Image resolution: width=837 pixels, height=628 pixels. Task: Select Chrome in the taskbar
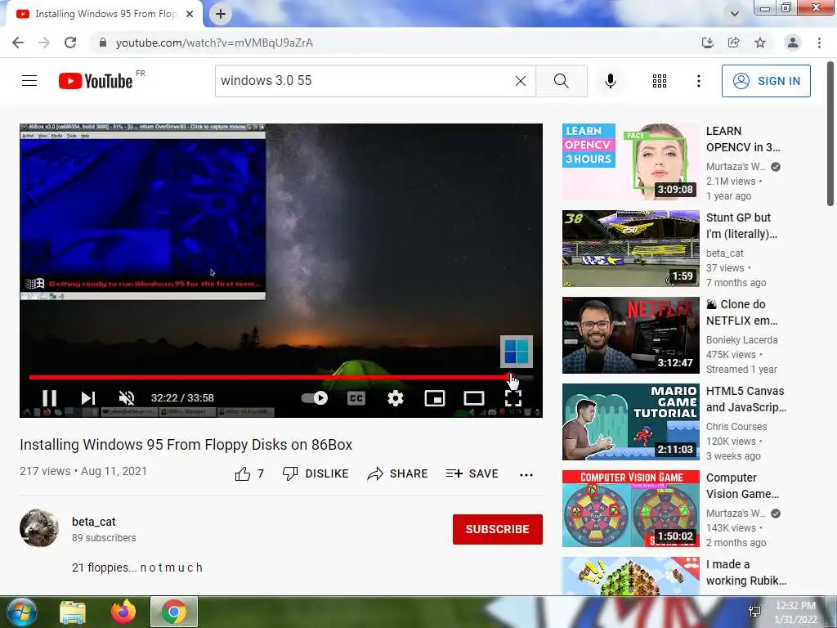pyautogui.click(x=173, y=612)
